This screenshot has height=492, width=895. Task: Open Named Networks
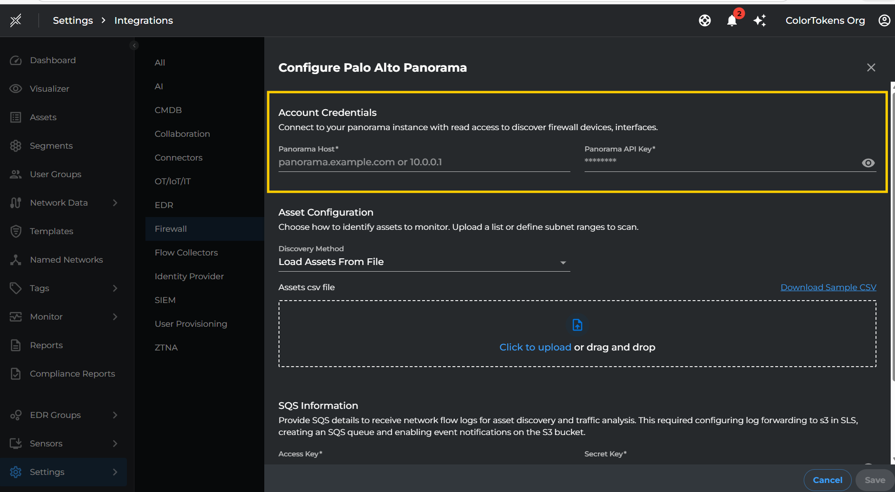(x=66, y=259)
